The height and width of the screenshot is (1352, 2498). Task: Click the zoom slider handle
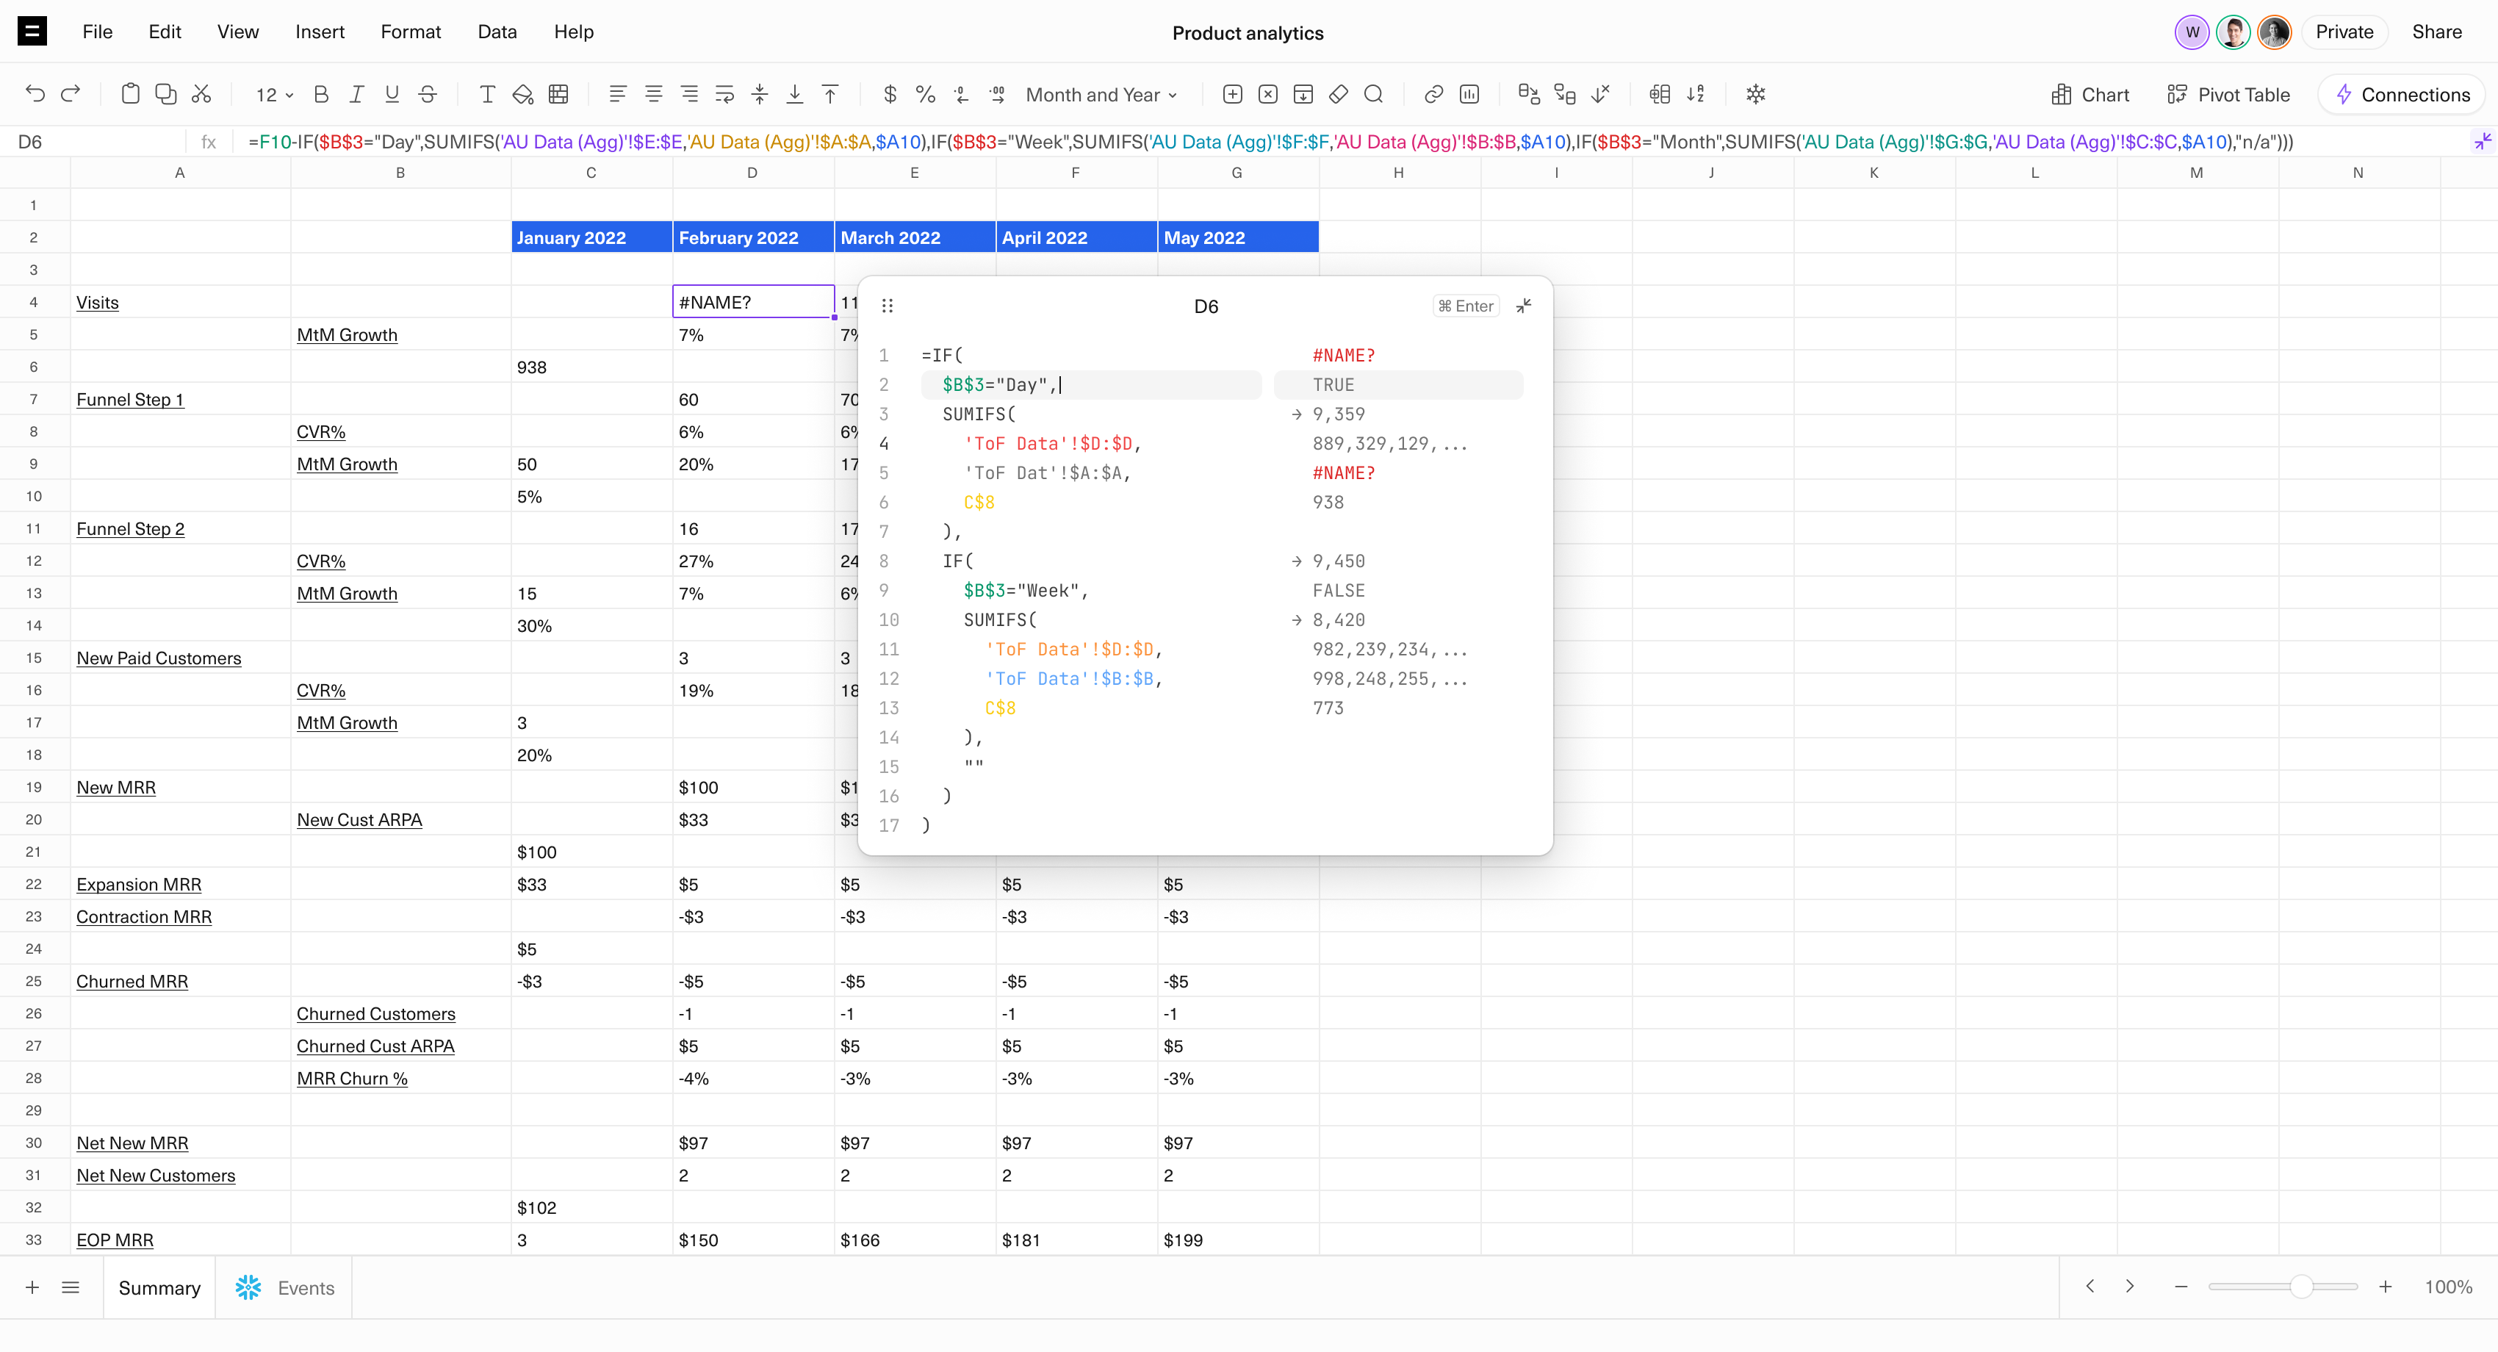pos(2300,1286)
